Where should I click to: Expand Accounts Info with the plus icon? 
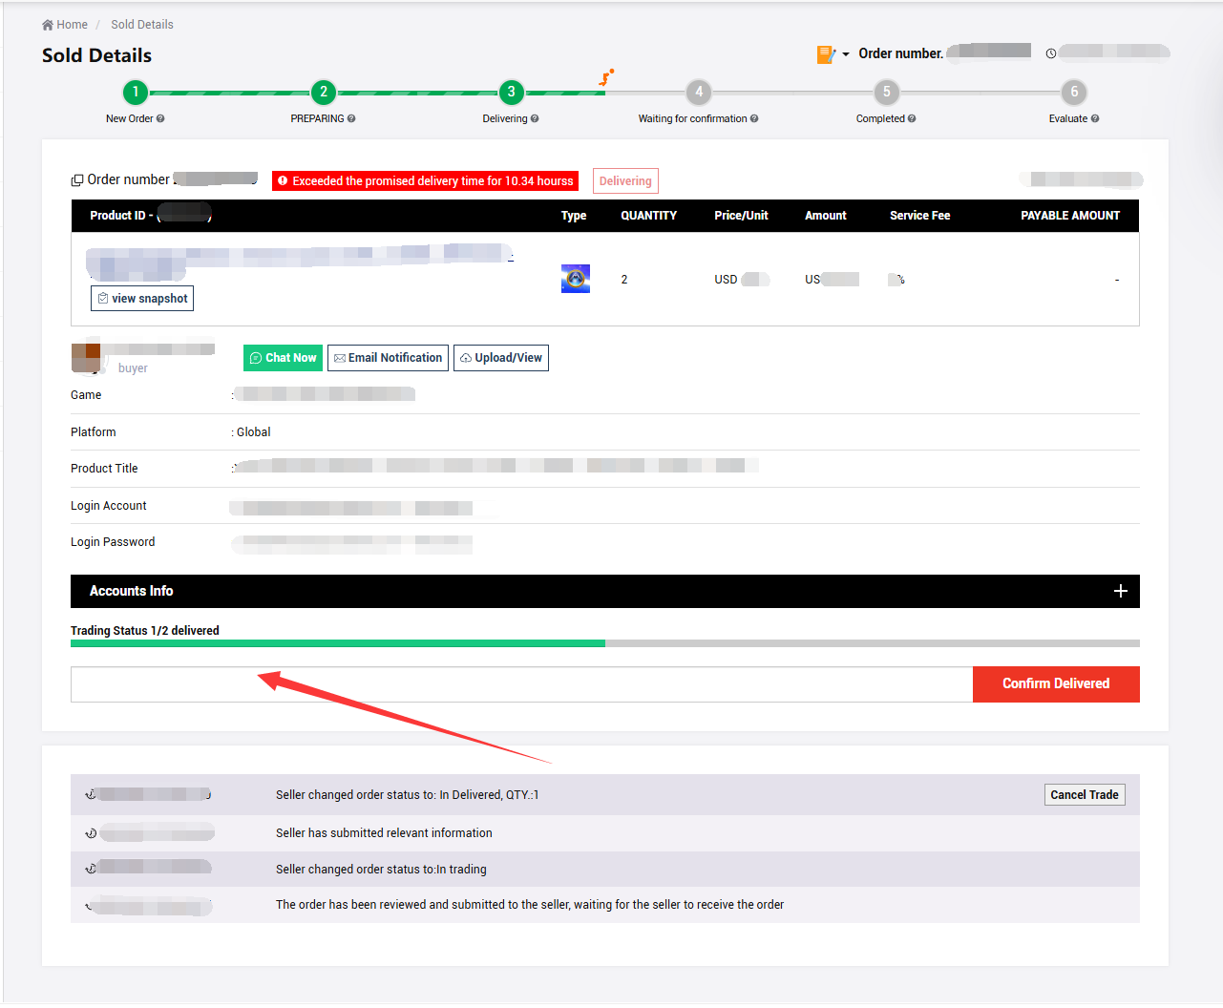pyautogui.click(x=1121, y=591)
